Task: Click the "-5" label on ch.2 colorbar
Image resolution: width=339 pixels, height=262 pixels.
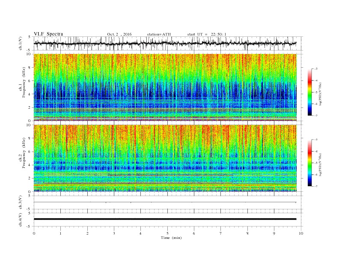Action: 316,163
